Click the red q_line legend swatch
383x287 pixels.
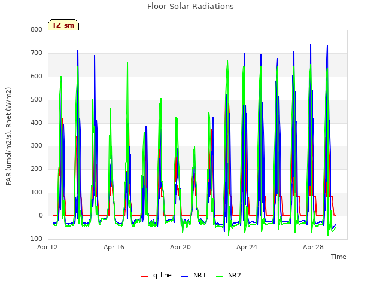pyautogui.click(x=145, y=276)
